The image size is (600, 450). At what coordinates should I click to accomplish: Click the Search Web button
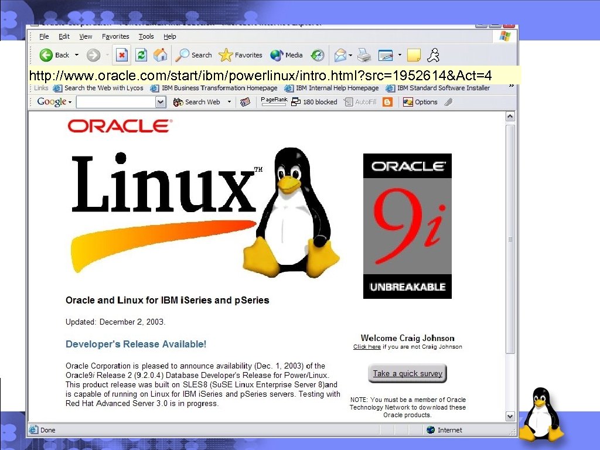click(x=197, y=102)
